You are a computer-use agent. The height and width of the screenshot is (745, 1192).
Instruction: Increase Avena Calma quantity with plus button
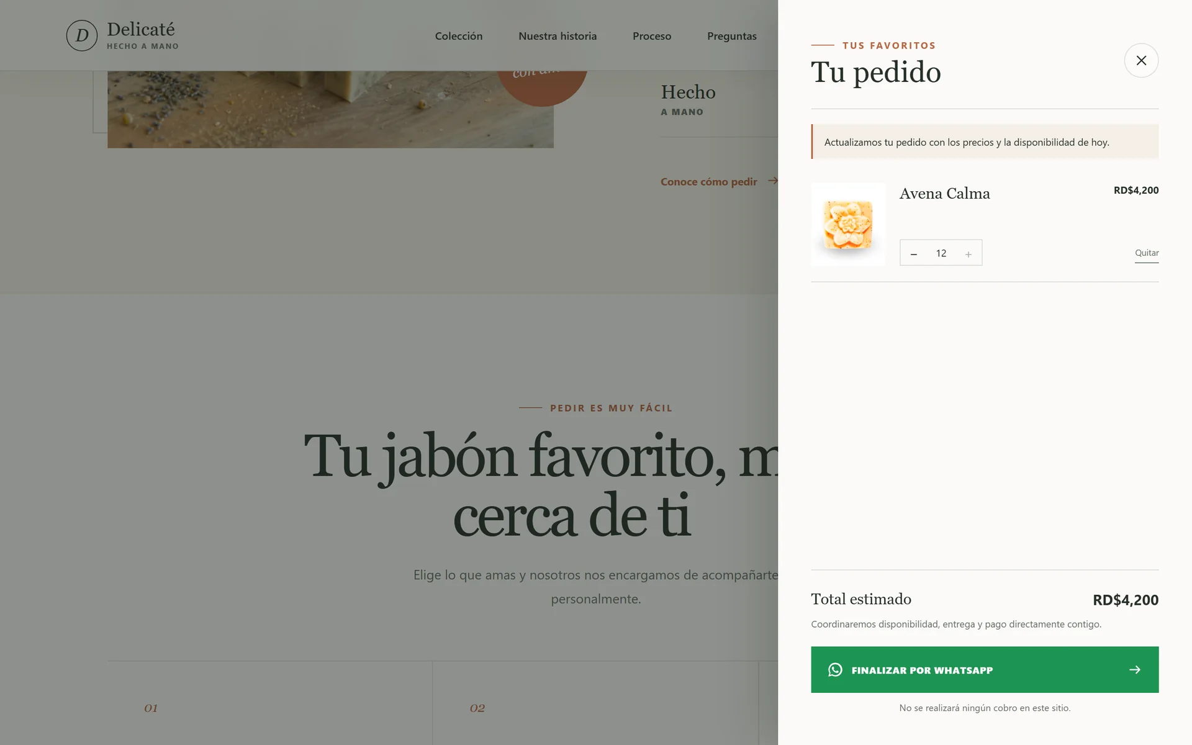968,253
